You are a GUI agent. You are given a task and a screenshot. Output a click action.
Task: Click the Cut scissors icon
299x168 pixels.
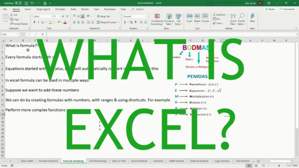pyautogui.click(x=11, y=15)
